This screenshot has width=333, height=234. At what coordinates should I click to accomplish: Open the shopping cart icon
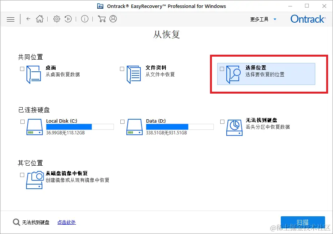(102, 19)
